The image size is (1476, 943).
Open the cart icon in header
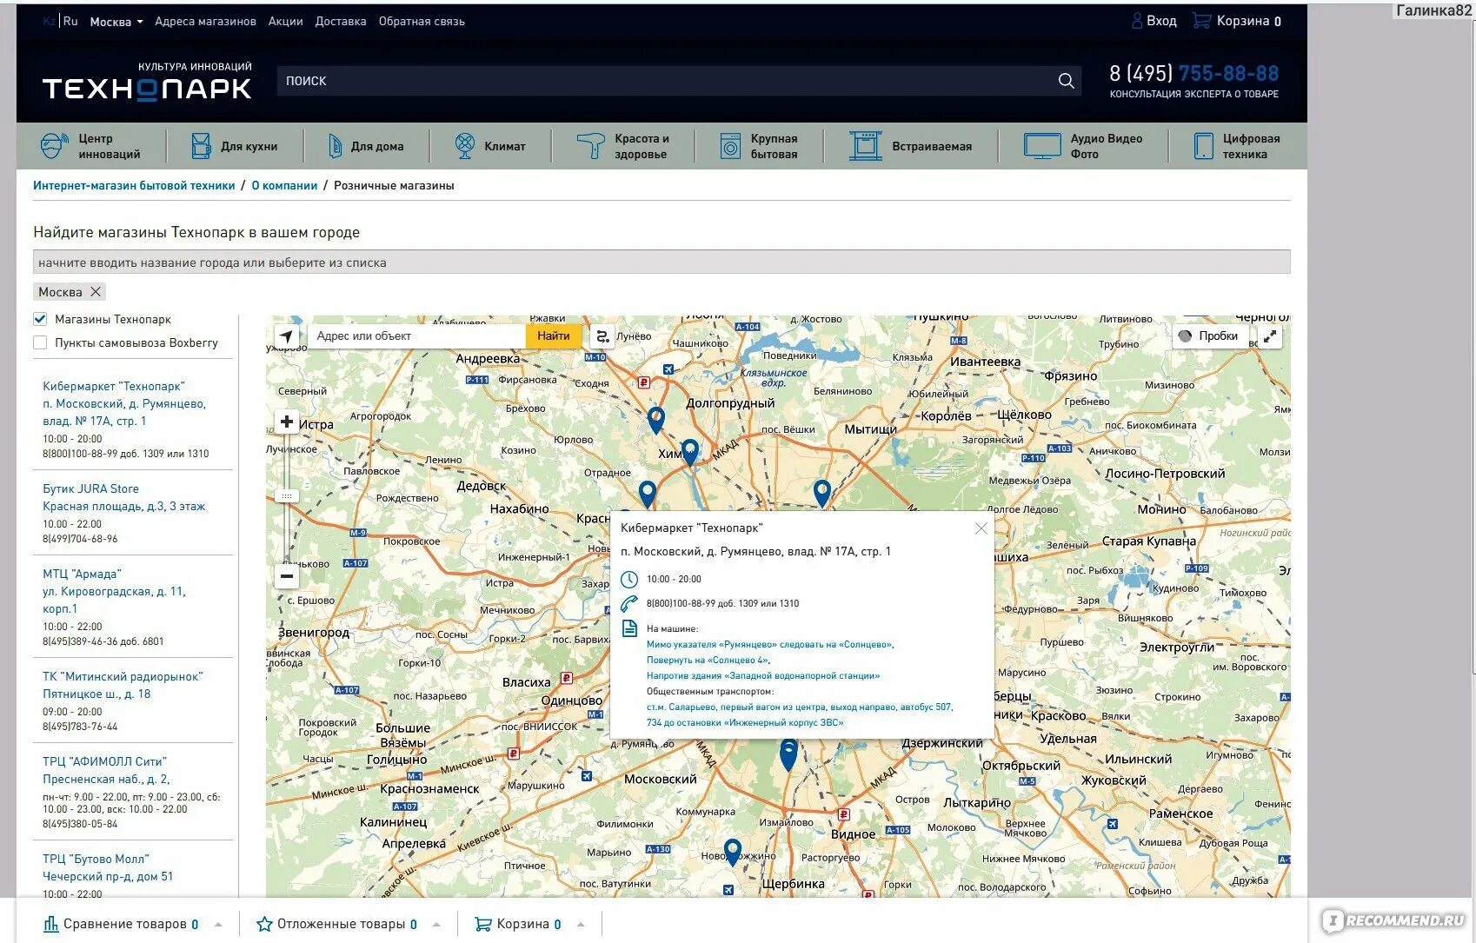pos(1201,21)
